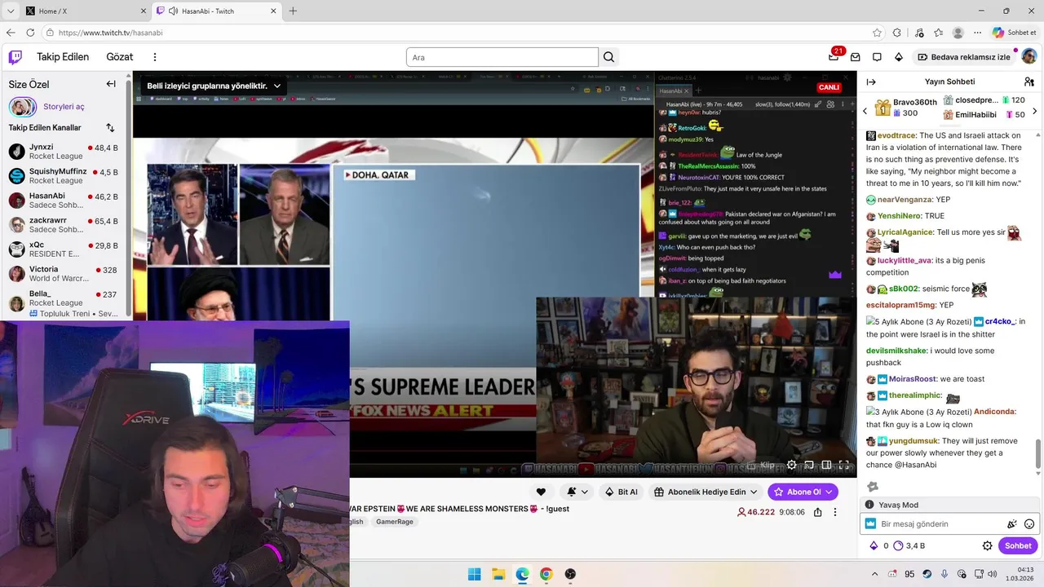
Task: Open the Whispers envelope icon
Action: tap(856, 57)
